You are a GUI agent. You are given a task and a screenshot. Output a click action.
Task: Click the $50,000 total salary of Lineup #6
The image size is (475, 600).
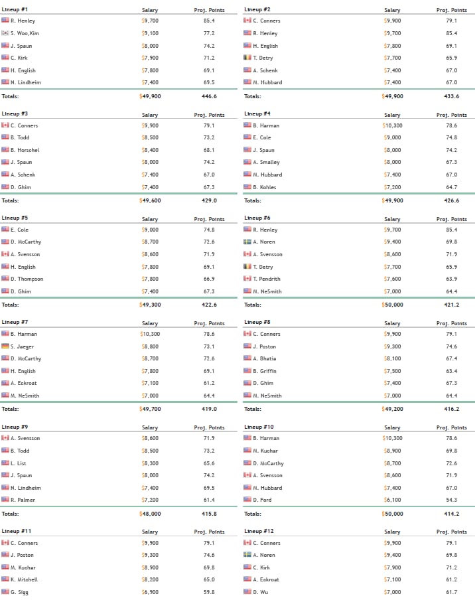click(x=392, y=305)
